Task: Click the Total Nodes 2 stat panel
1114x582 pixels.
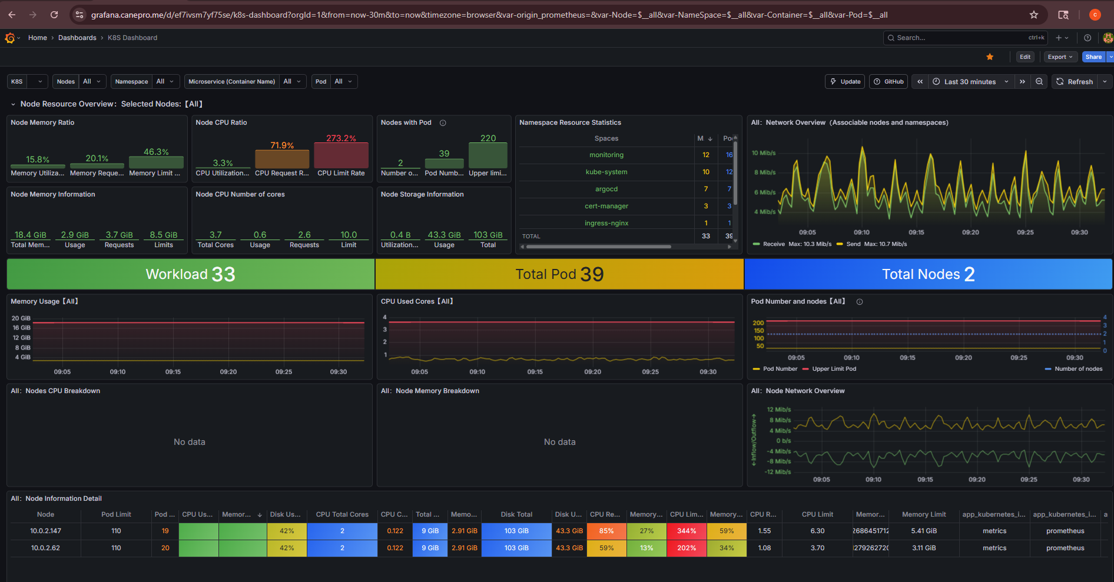Action: tap(929, 274)
